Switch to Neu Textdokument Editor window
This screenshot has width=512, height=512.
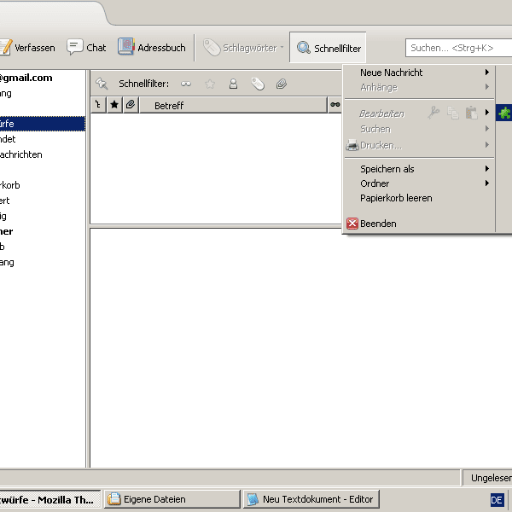311,499
